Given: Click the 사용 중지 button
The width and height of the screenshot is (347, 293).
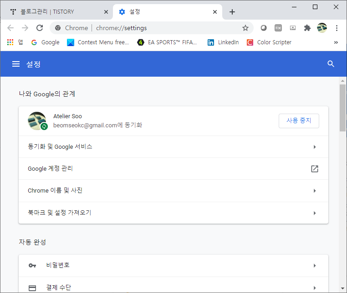Looking at the screenshot, I should click(x=299, y=121).
